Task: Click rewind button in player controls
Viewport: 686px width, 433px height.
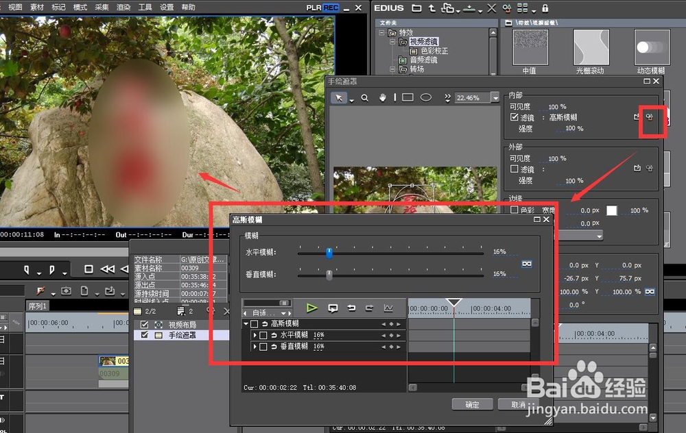Action: pyautogui.click(x=107, y=269)
